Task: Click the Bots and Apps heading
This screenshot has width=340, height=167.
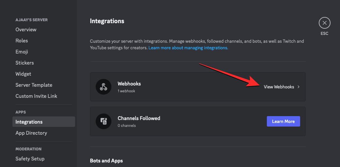Action: [x=106, y=161]
